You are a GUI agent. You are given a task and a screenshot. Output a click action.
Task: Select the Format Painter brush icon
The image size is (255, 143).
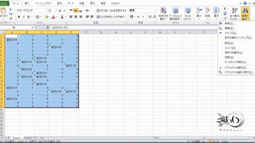(11, 18)
